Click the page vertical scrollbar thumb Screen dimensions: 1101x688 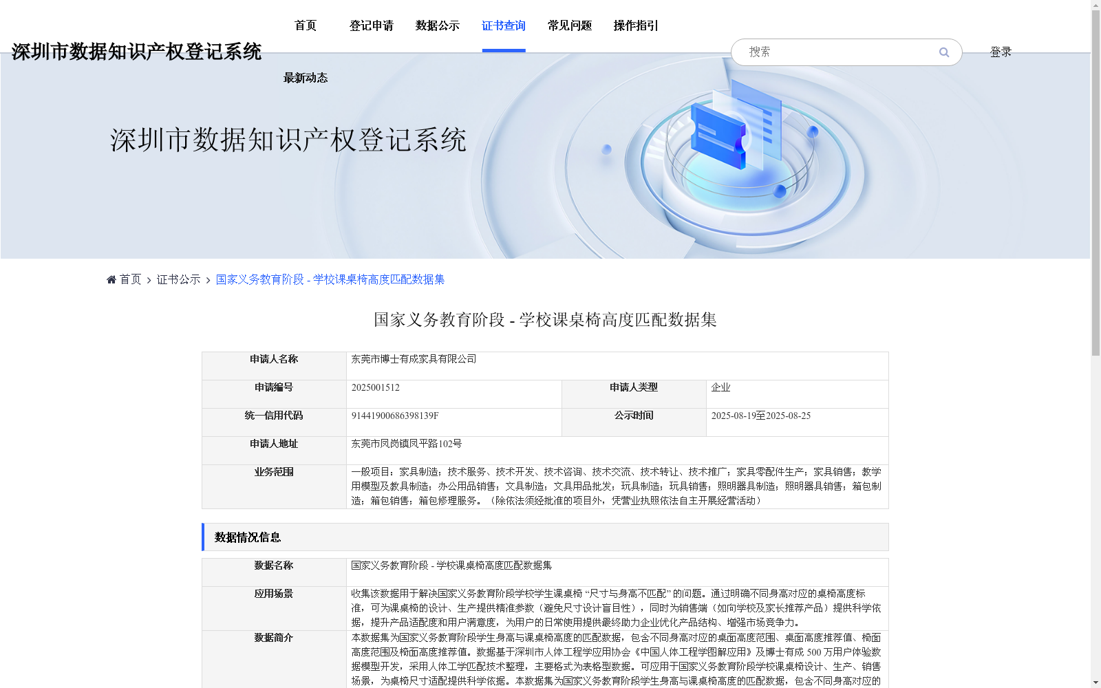1095,183
